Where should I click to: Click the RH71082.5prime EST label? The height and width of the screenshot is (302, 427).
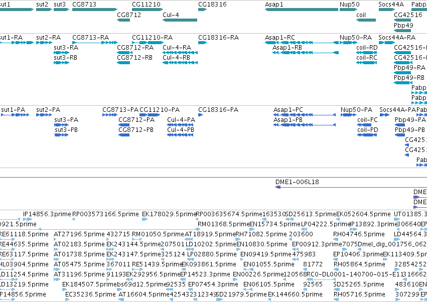point(261,234)
